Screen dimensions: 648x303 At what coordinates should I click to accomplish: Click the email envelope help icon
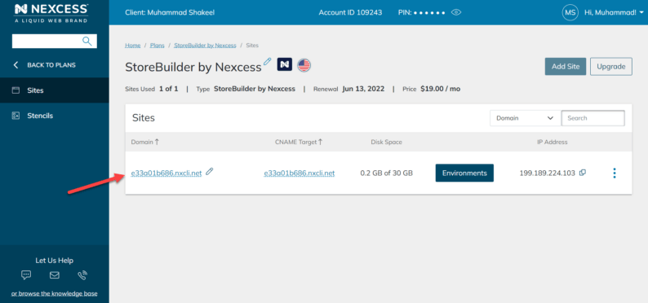click(55, 275)
